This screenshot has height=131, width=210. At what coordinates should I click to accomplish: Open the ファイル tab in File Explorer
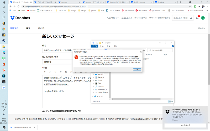[x=95, y=46]
